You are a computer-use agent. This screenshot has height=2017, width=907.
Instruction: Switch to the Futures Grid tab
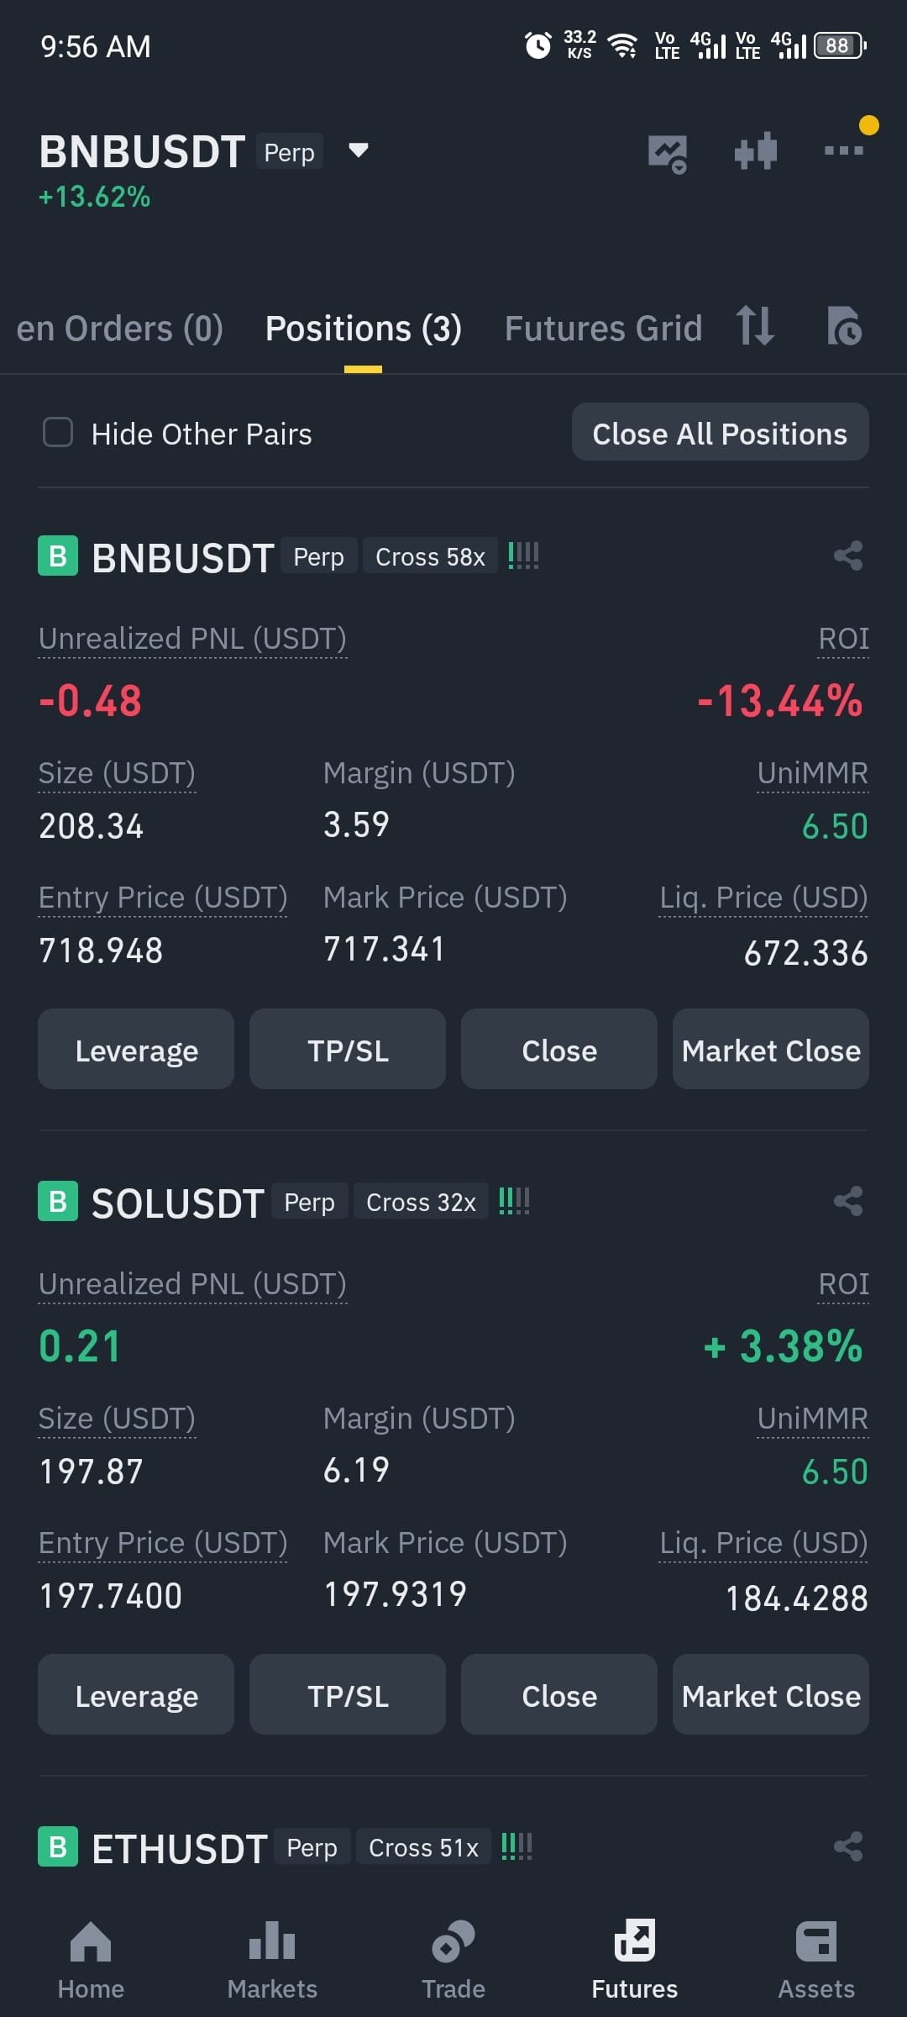(603, 329)
